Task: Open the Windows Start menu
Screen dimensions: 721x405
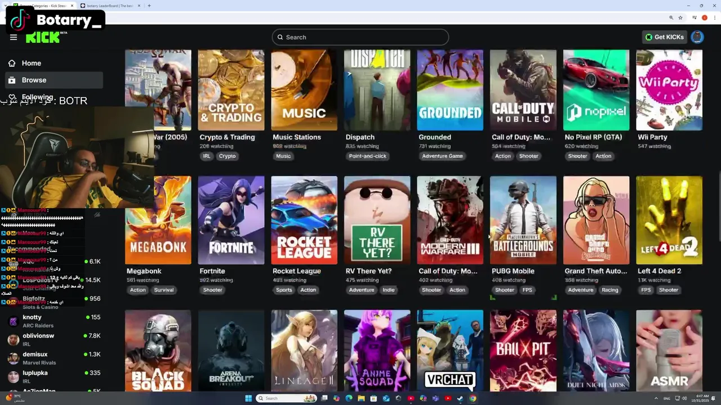Action: [x=248, y=398]
